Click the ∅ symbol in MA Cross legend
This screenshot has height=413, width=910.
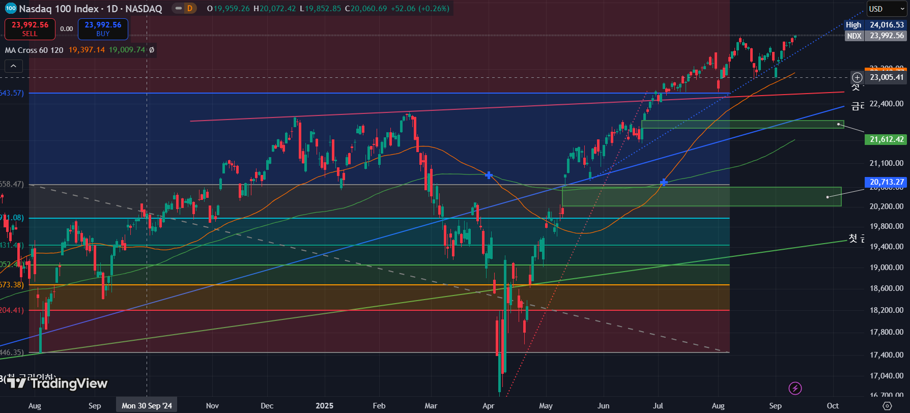click(152, 50)
